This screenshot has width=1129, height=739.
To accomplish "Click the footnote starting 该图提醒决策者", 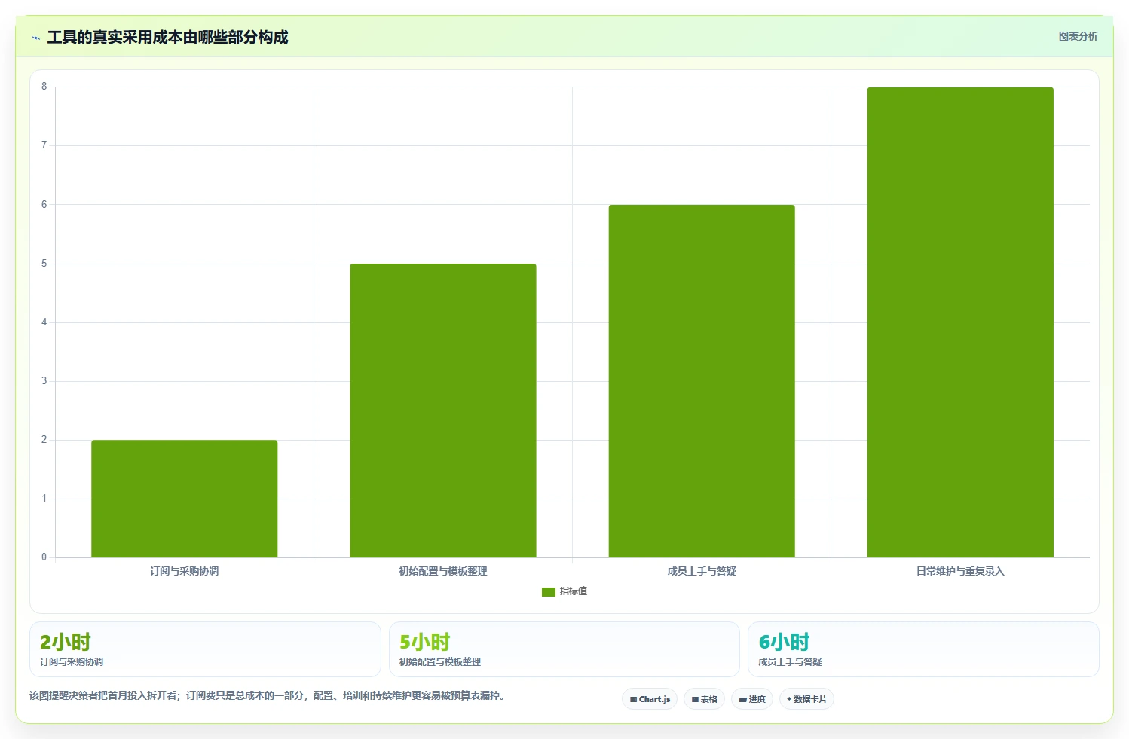I will click(x=267, y=695).
